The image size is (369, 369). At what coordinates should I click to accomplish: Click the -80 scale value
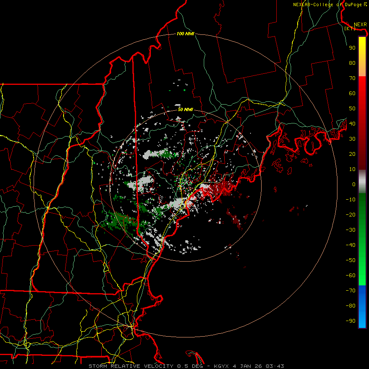351,306
